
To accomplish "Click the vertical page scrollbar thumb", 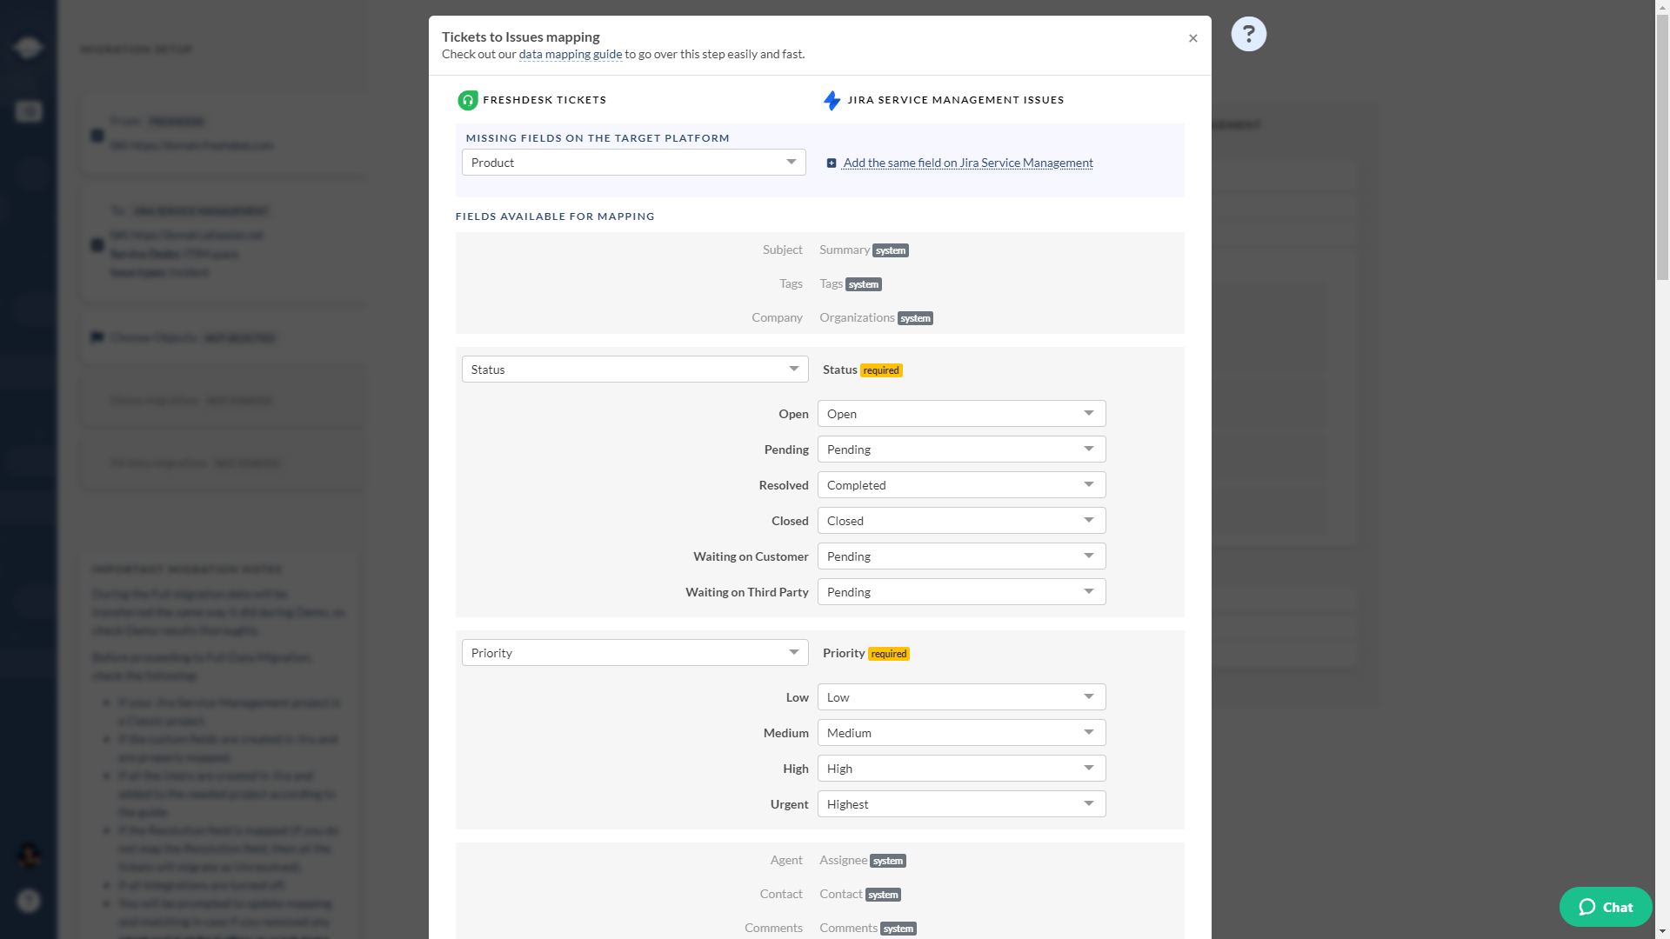I will (1662, 148).
